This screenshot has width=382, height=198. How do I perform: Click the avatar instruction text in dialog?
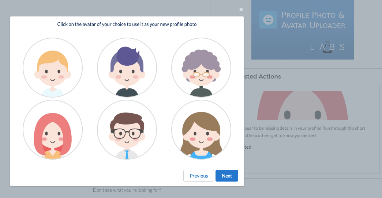127,24
